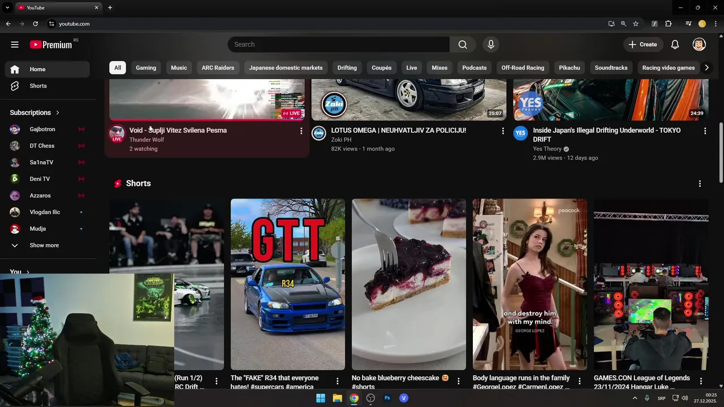
Task: Click the Create button
Action: (x=643, y=45)
